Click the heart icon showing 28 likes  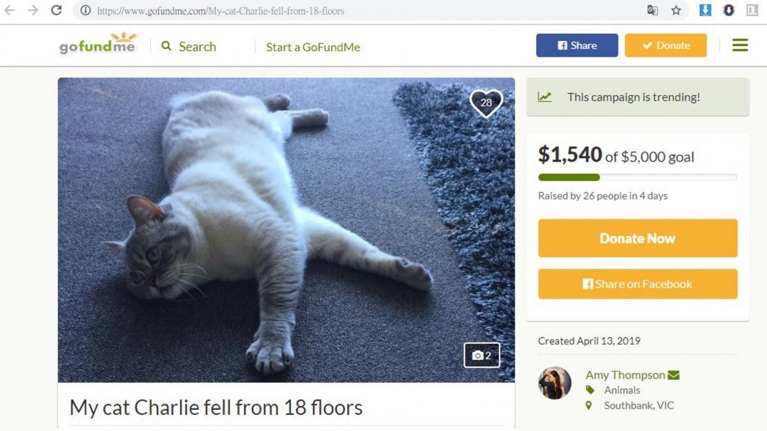(x=486, y=103)
